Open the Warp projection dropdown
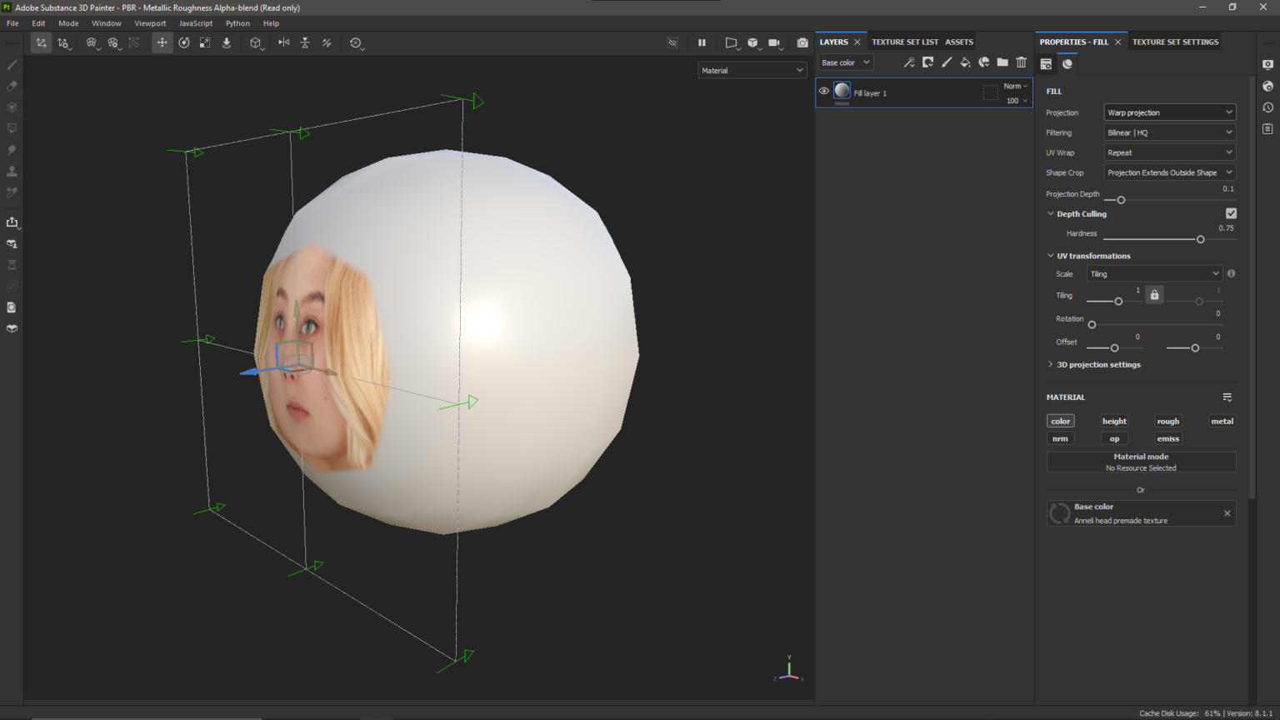Screen dimensions: 1280x720 [x=1169, y=112]
